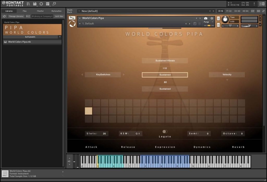The width and height of the screenshot is (267, 182).
Task: Open the World Colors Pipa instrument name dropdown
Action: click(80, 18)
